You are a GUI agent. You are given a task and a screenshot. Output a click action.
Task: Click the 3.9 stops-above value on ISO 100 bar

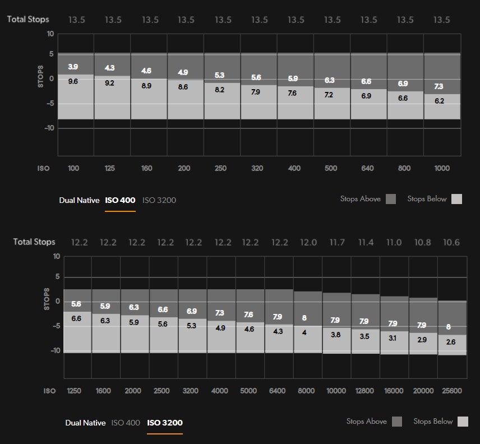click(x=73, y=67)
